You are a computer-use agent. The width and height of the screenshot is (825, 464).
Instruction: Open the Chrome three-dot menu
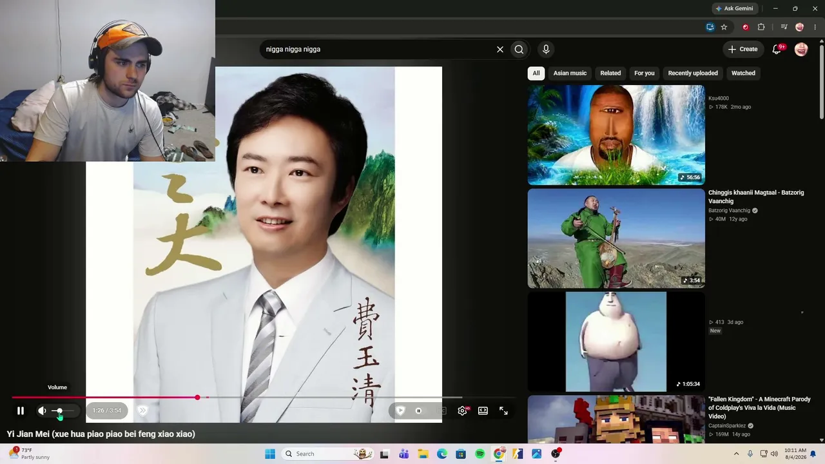click(814, 27)
